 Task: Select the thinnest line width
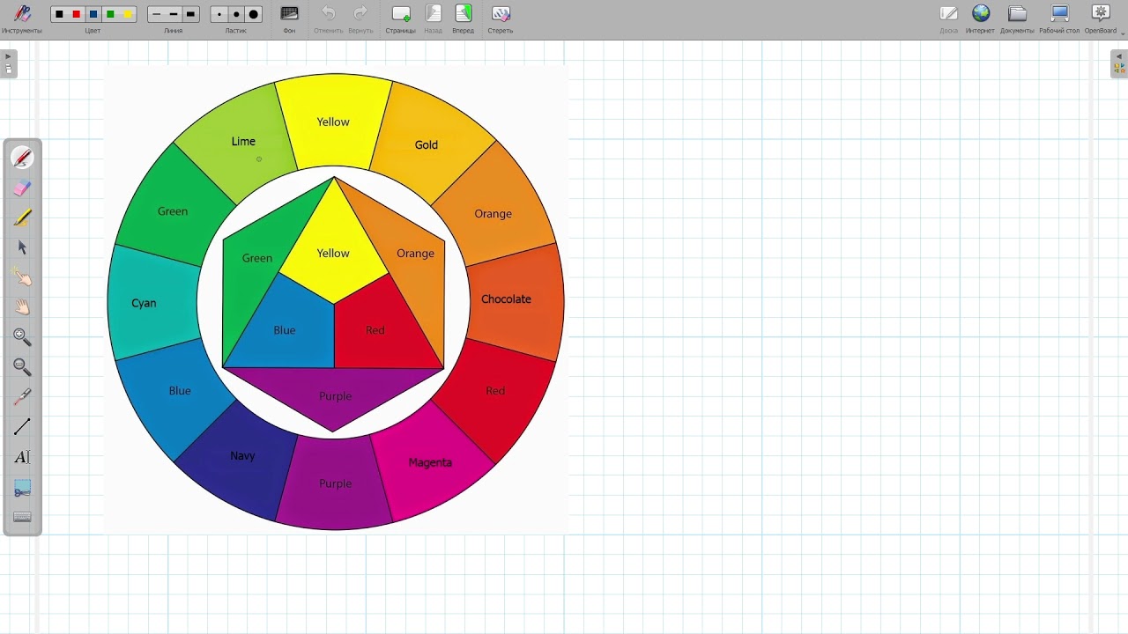click(x=156, y=14)
